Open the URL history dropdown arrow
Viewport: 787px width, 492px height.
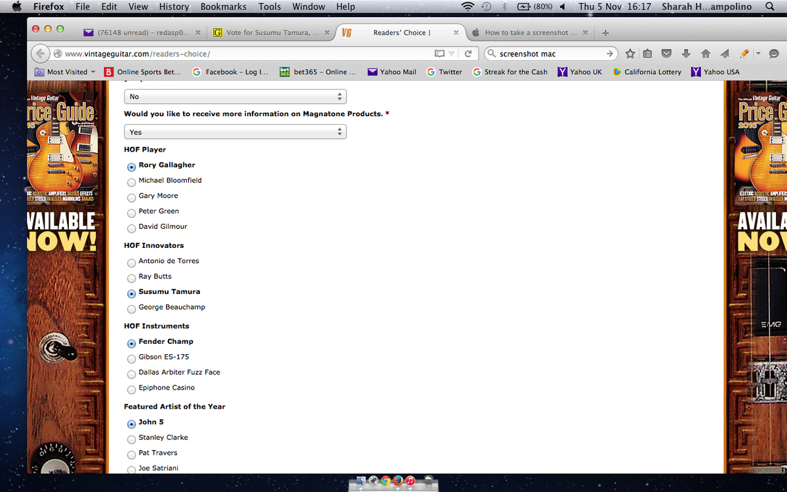(x=453, y=54)
